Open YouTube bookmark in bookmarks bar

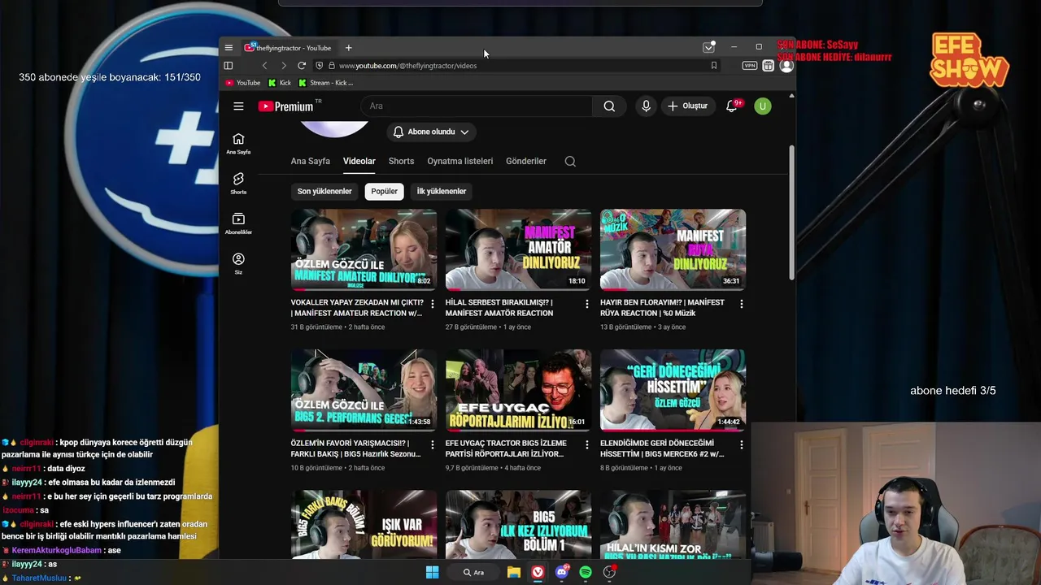(242, 83)
